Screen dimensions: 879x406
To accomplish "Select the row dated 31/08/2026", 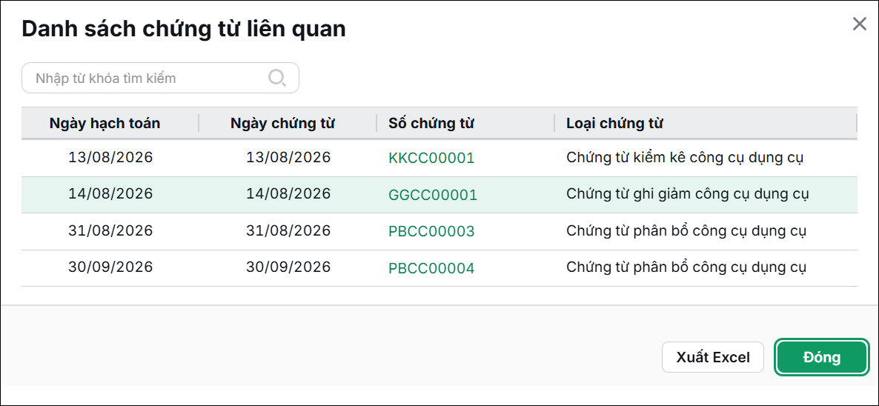I will [439, 231].
